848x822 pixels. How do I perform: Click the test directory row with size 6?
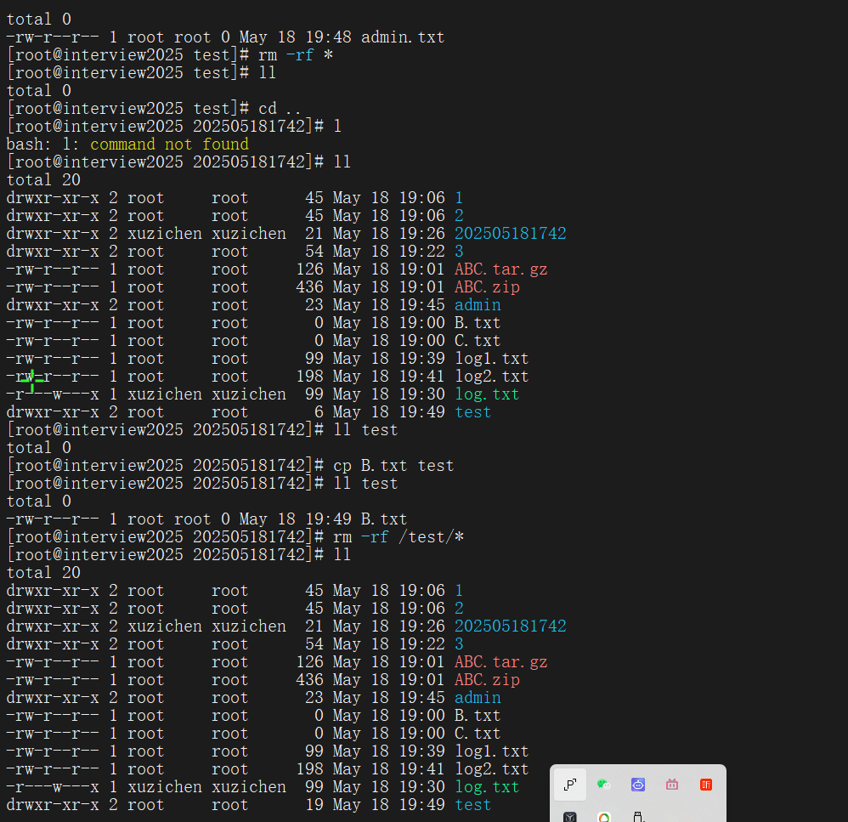pyautogui.click(x=249, y=412)
